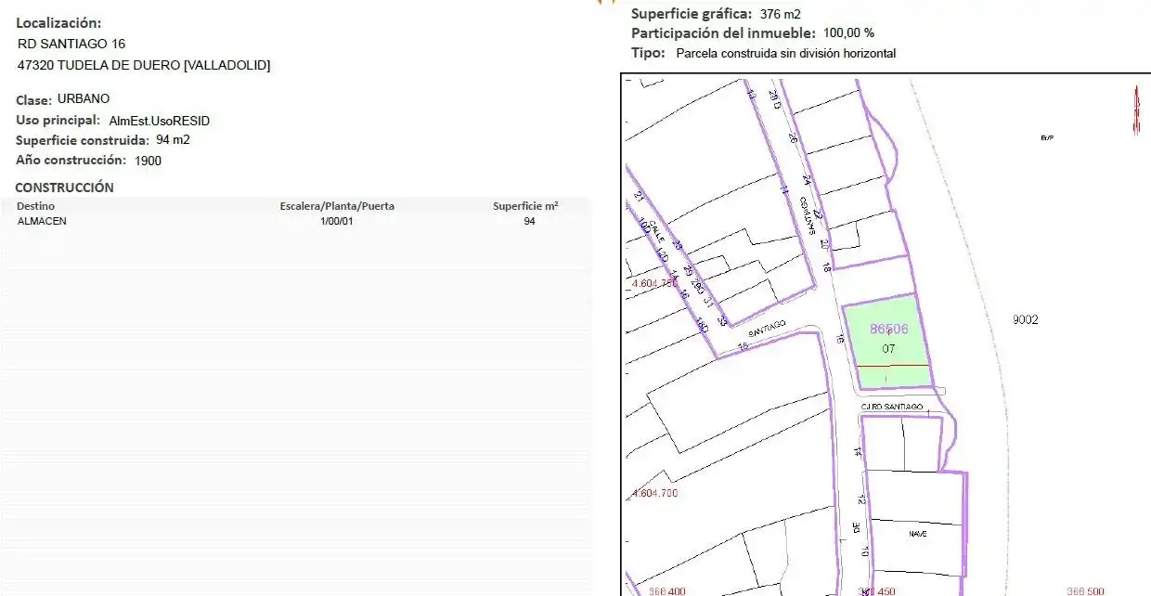Image resolution: width=1151 pixels, height=596 pixels.
Task: Click the '368.400' coordinate label
Action: pyautogui.click(x=666, y=590)
